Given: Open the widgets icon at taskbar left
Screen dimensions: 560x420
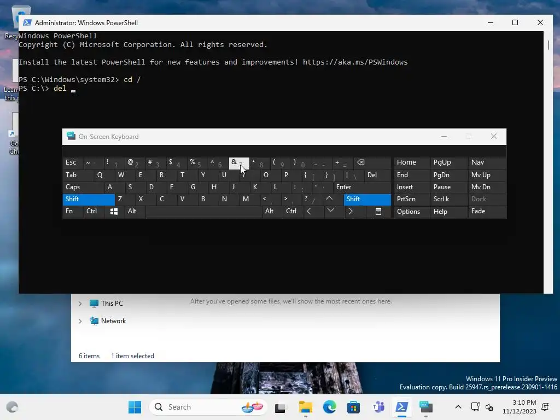Looking at the screenshot, I should pos(12,407).
